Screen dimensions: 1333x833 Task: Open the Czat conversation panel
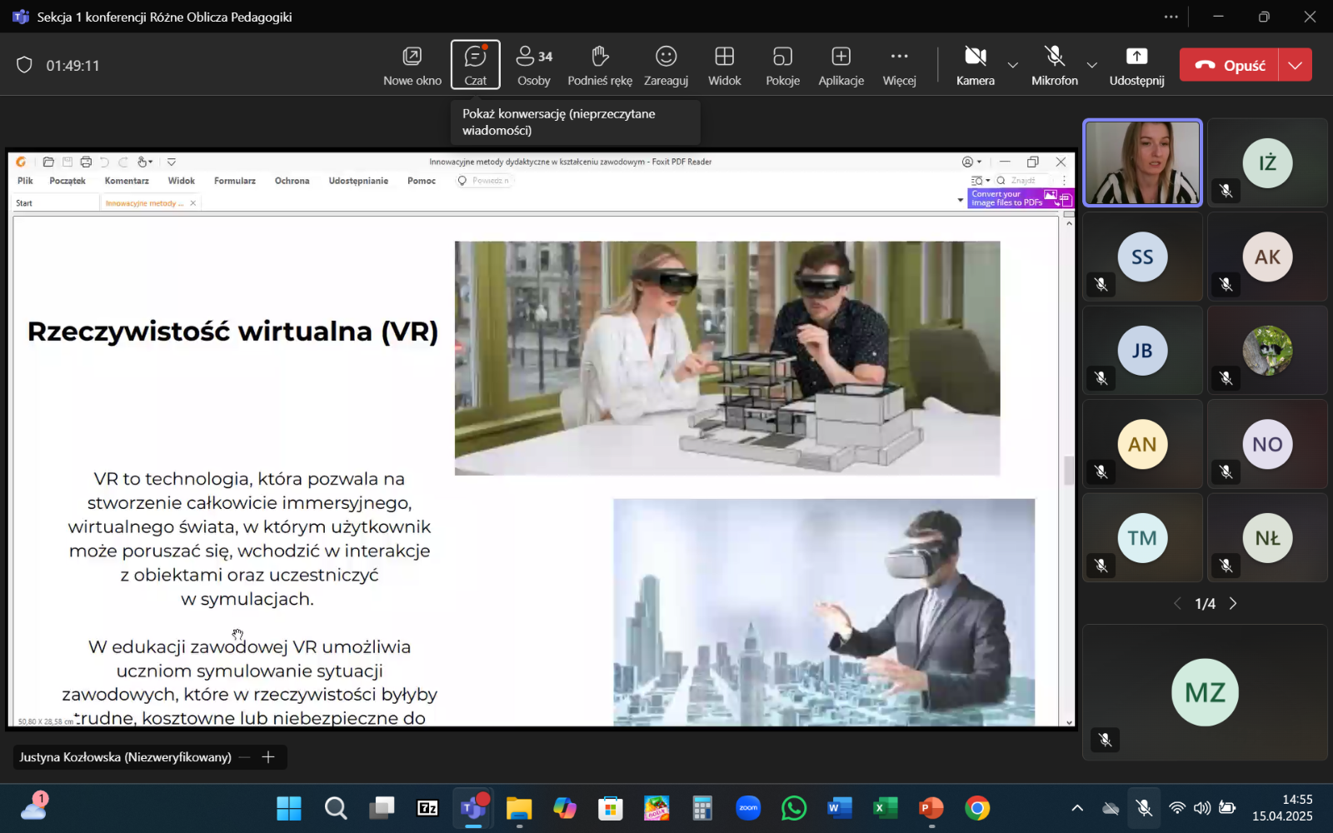click(475, 65)
